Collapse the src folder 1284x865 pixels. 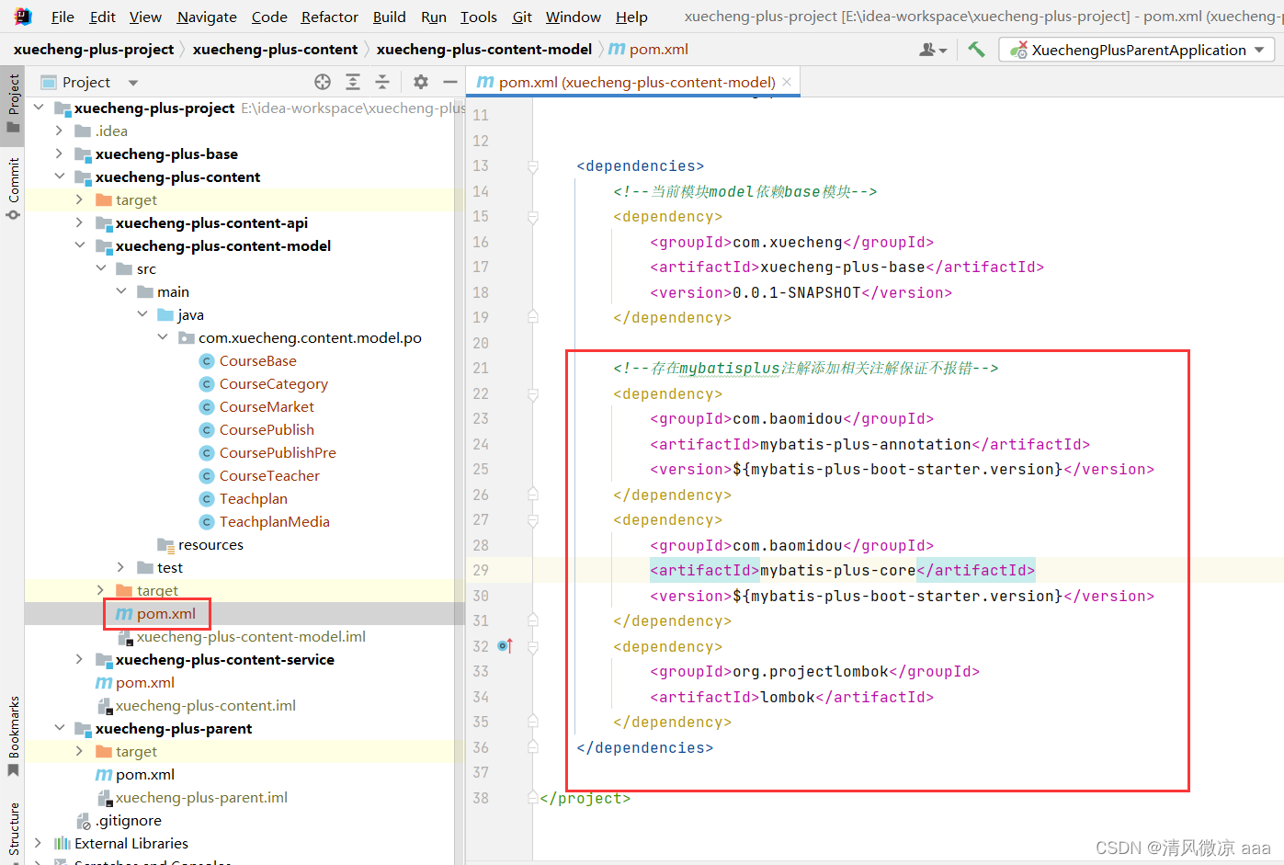click(x=100, y=268)
